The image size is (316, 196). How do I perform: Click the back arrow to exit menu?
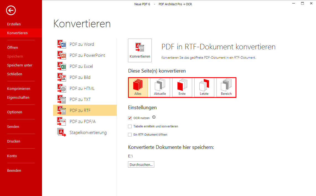11,10
